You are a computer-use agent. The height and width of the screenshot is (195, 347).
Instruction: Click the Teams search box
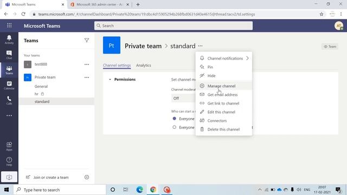[x=173, y=25]
